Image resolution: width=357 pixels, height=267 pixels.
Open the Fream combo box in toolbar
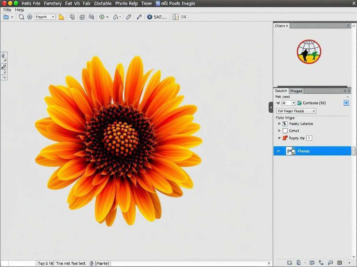point(45,17)
